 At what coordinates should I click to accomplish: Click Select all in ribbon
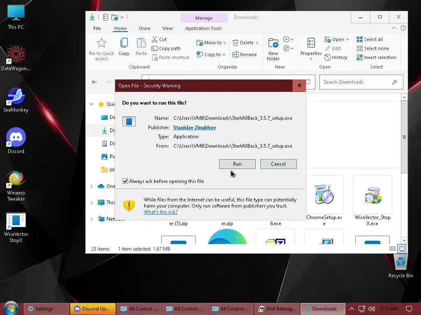(x=370, y=39)
